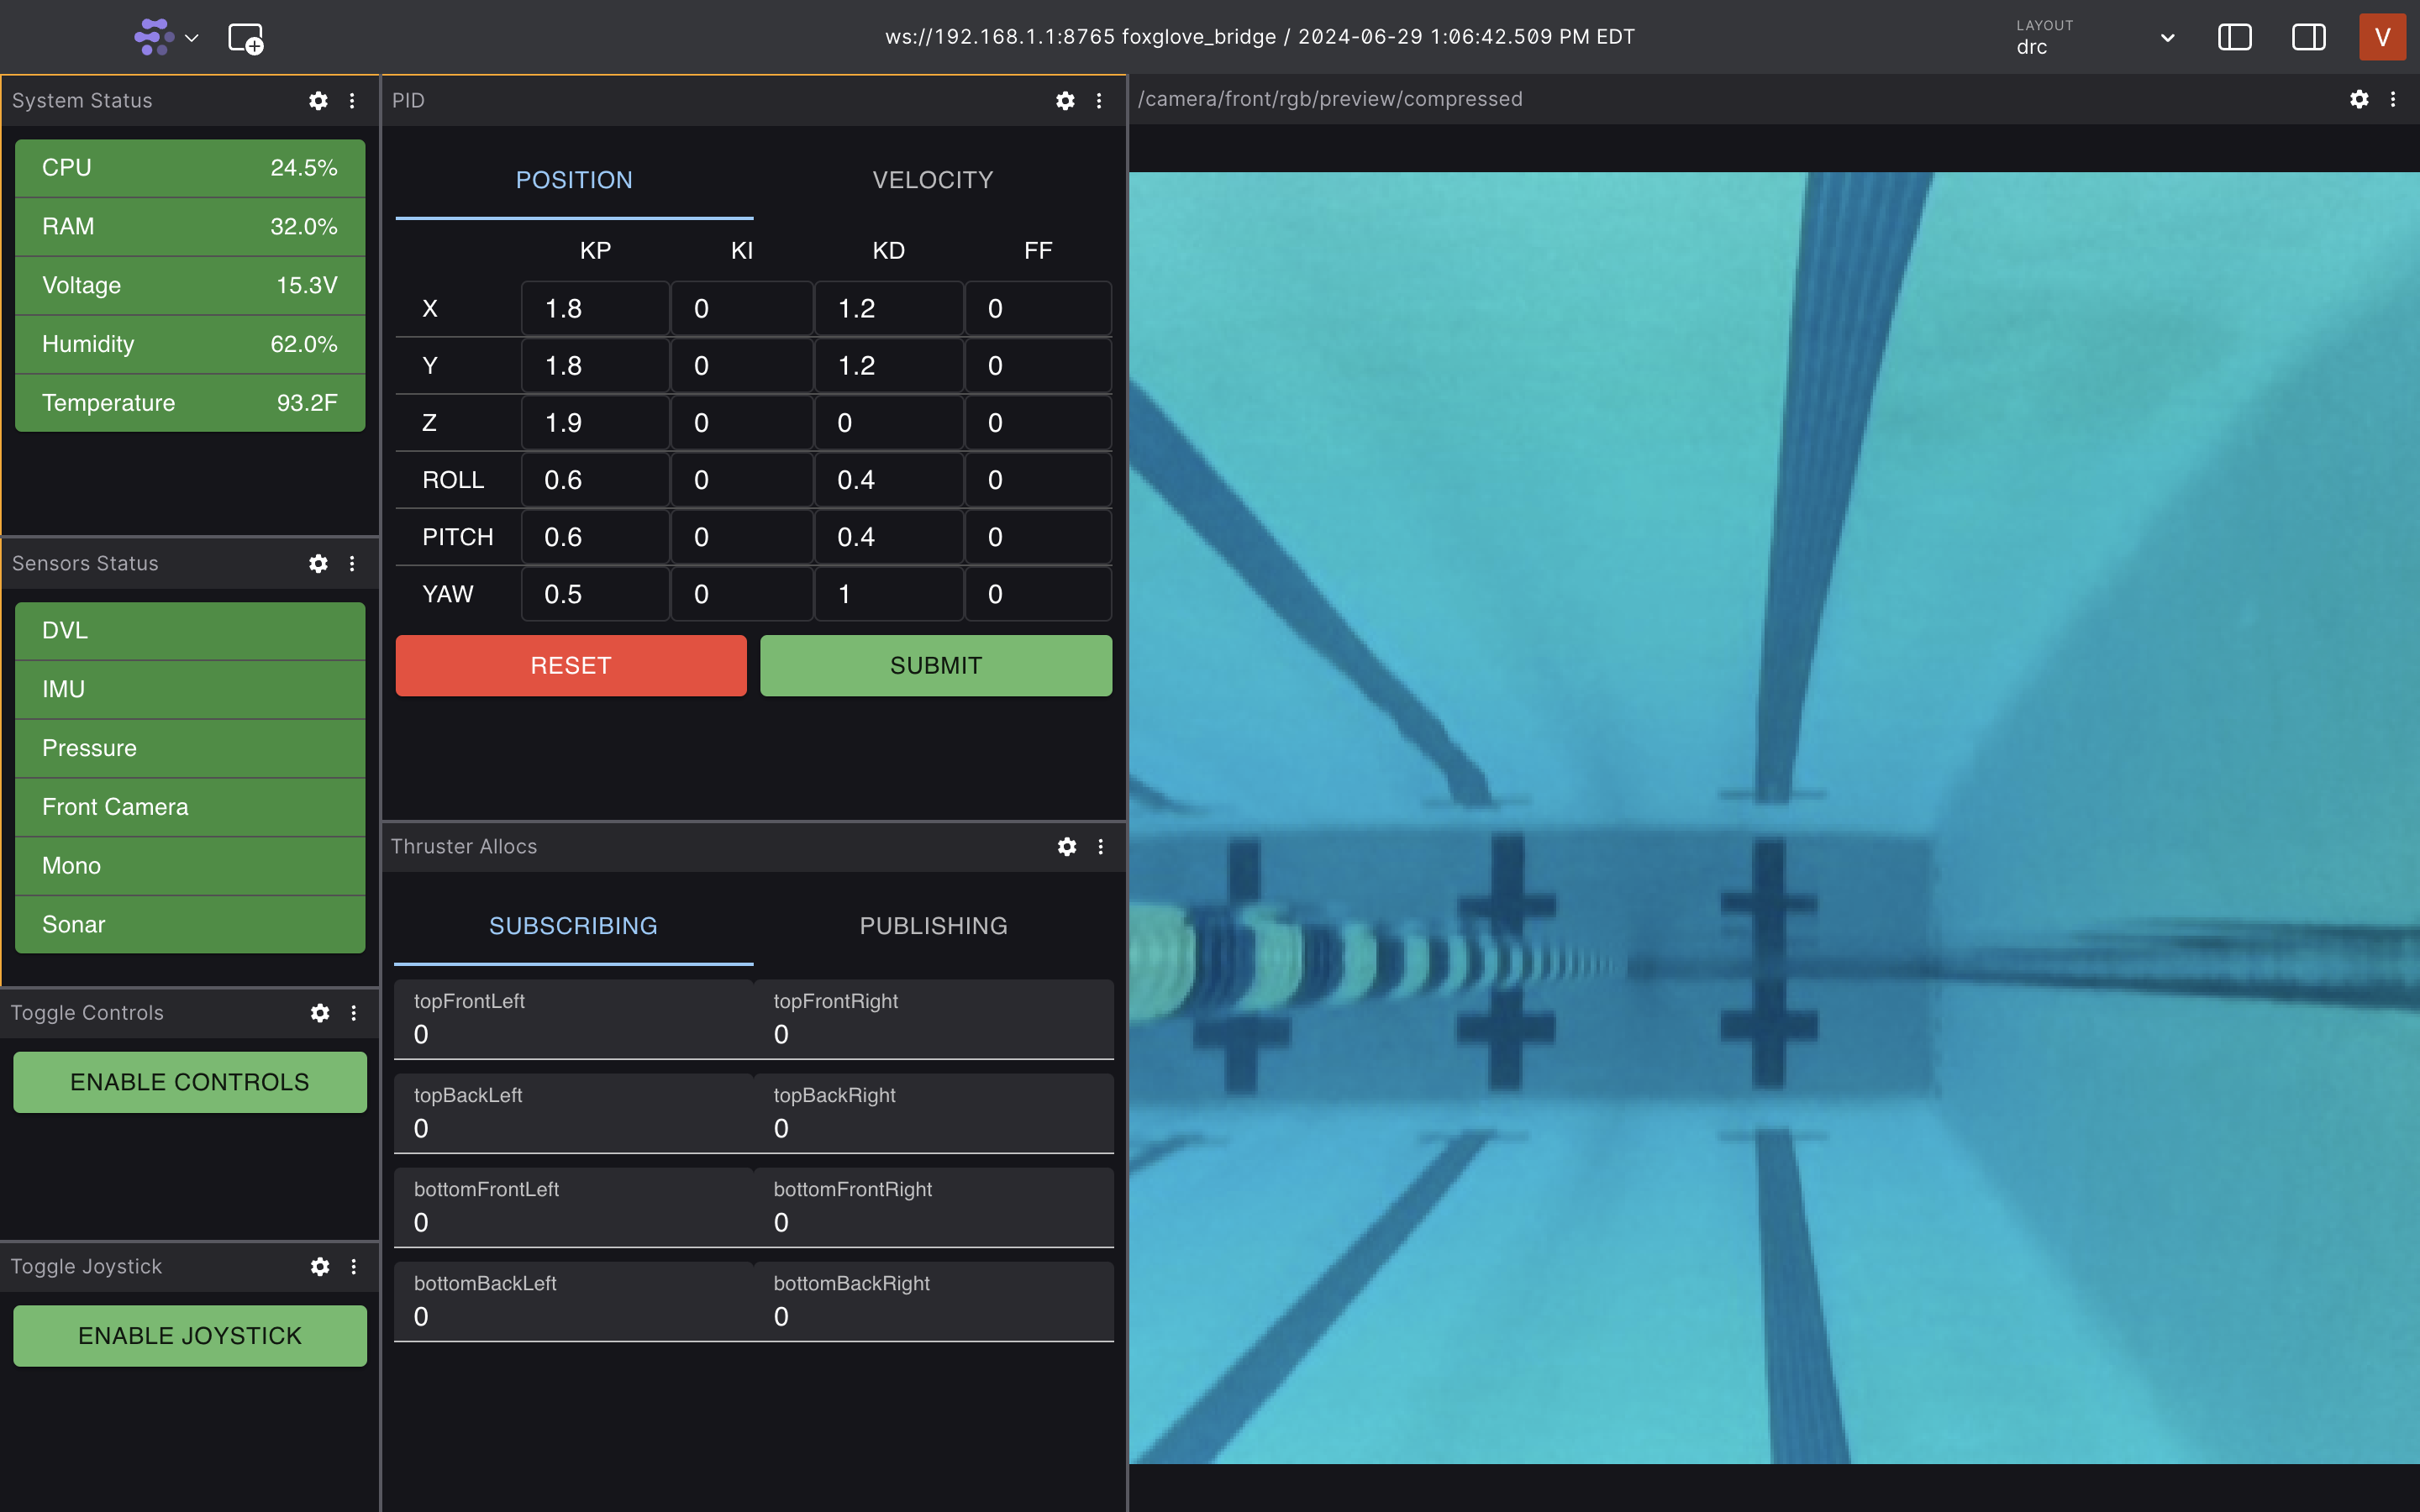Screen dimensions: 2420x1512
Task: Toggle the left sidebar icon
Action: (x=2234, y=38)
